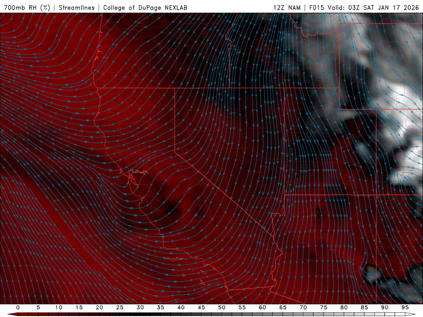Select the '10' color bar label

(59, 307)
